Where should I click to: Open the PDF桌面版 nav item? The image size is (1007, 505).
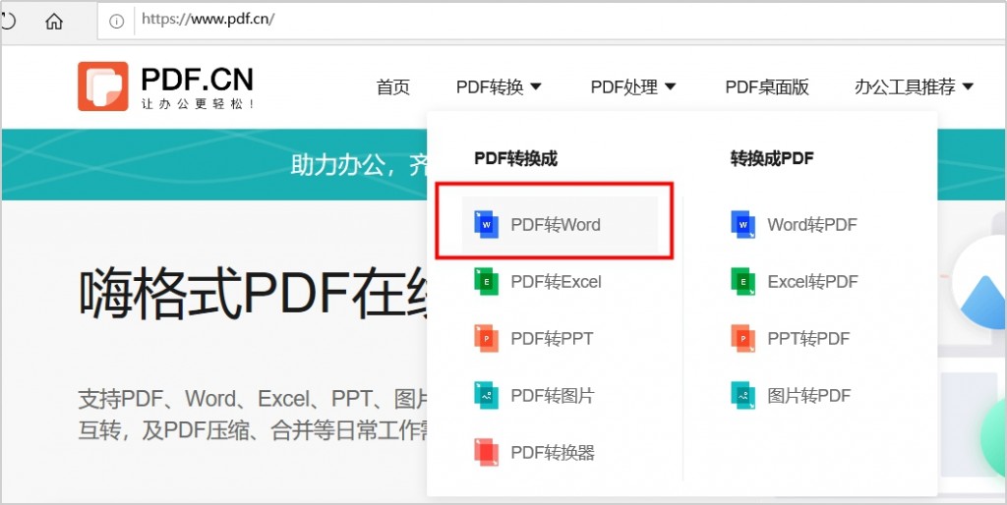767,86
